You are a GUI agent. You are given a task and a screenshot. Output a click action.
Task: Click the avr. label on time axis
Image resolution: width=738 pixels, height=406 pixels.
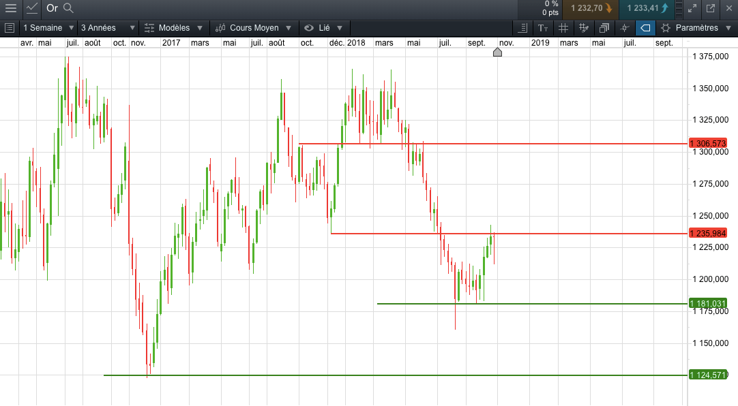(27, 43)
